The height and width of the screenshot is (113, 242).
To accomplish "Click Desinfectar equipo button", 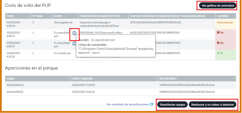I will (x=172, y=105).
